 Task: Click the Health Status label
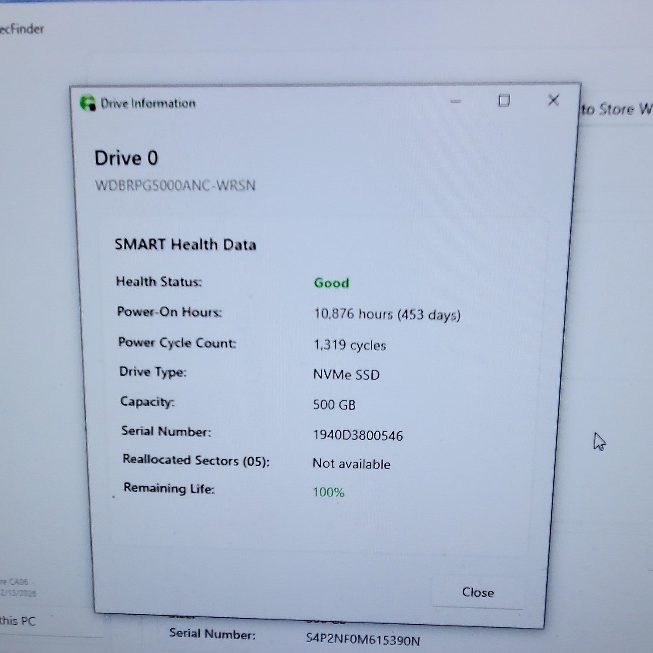[159, 282]
